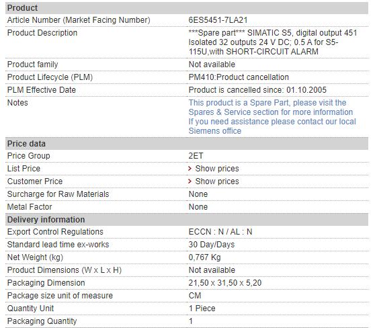Select the article number 6ES5451-7LA21

tap(218, 20)
